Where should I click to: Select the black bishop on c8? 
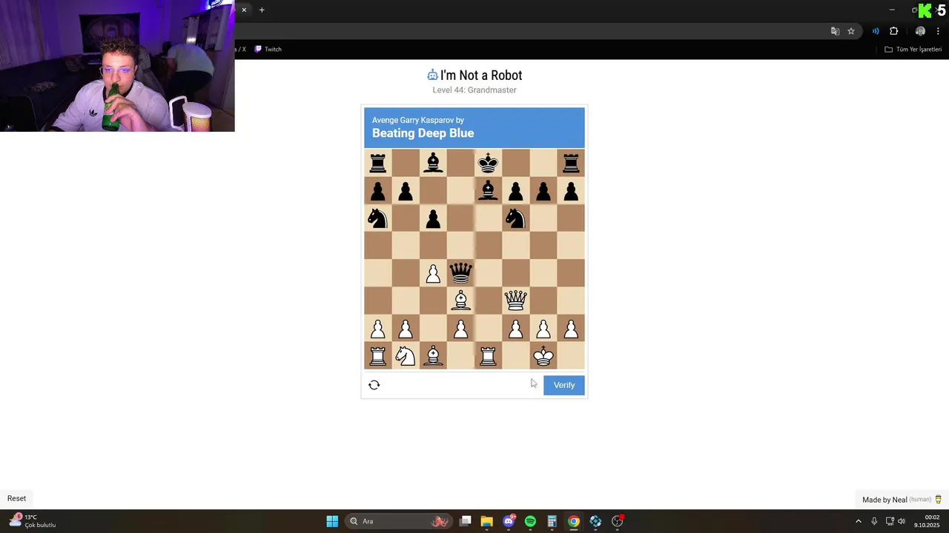click(433, 163)
